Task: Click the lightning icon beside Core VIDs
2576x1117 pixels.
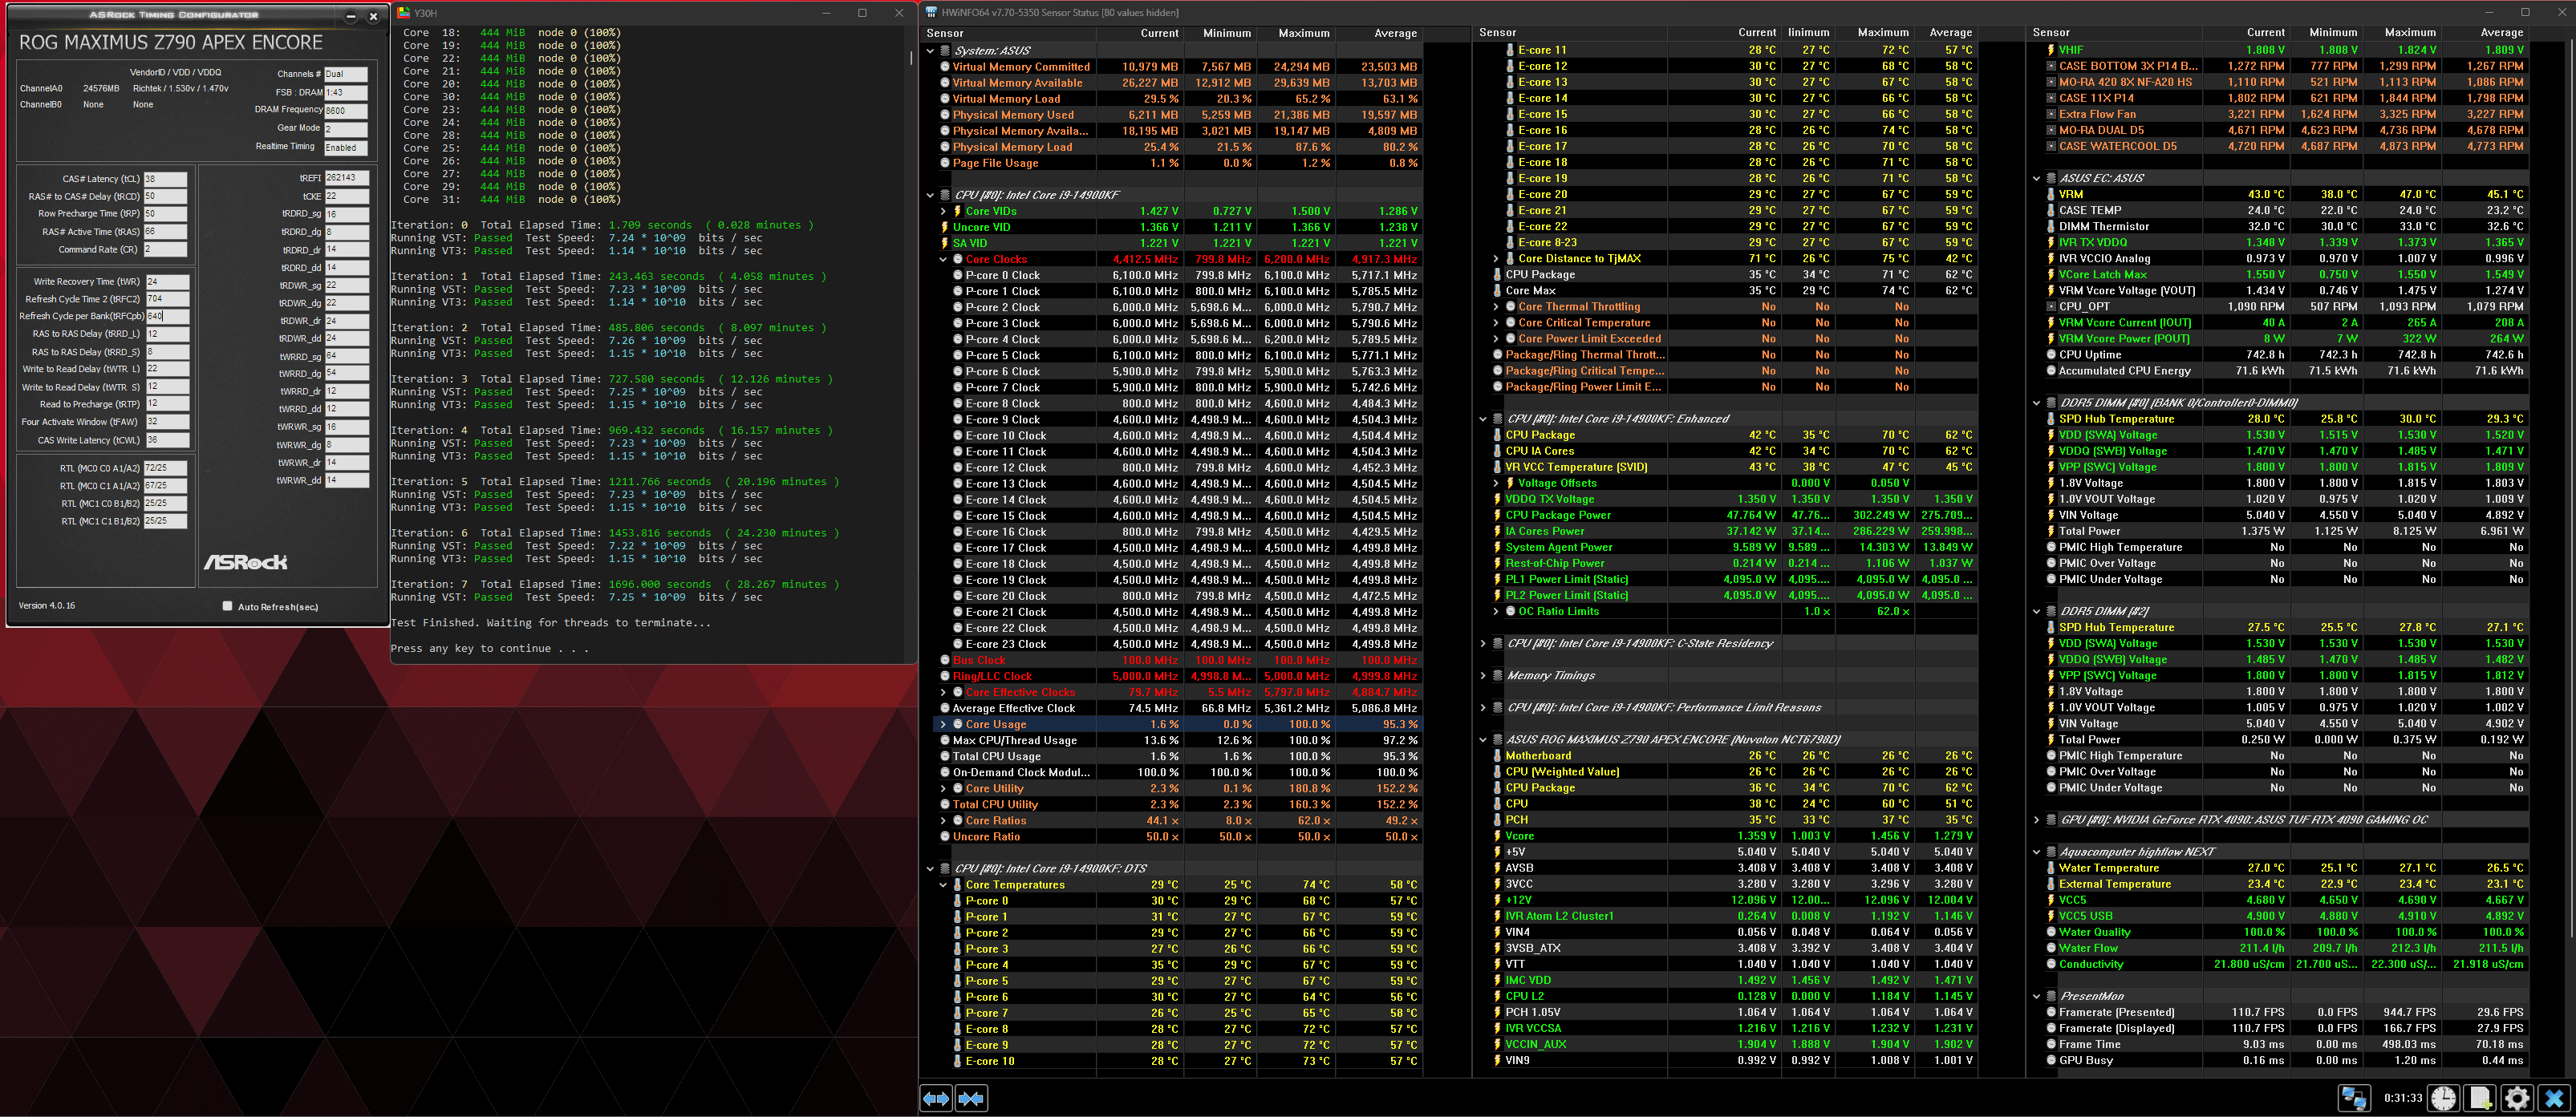Action: (x=957, y=211)
